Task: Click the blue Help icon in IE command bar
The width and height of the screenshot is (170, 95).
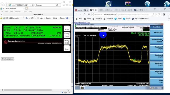Action: [x=67, y=18]
